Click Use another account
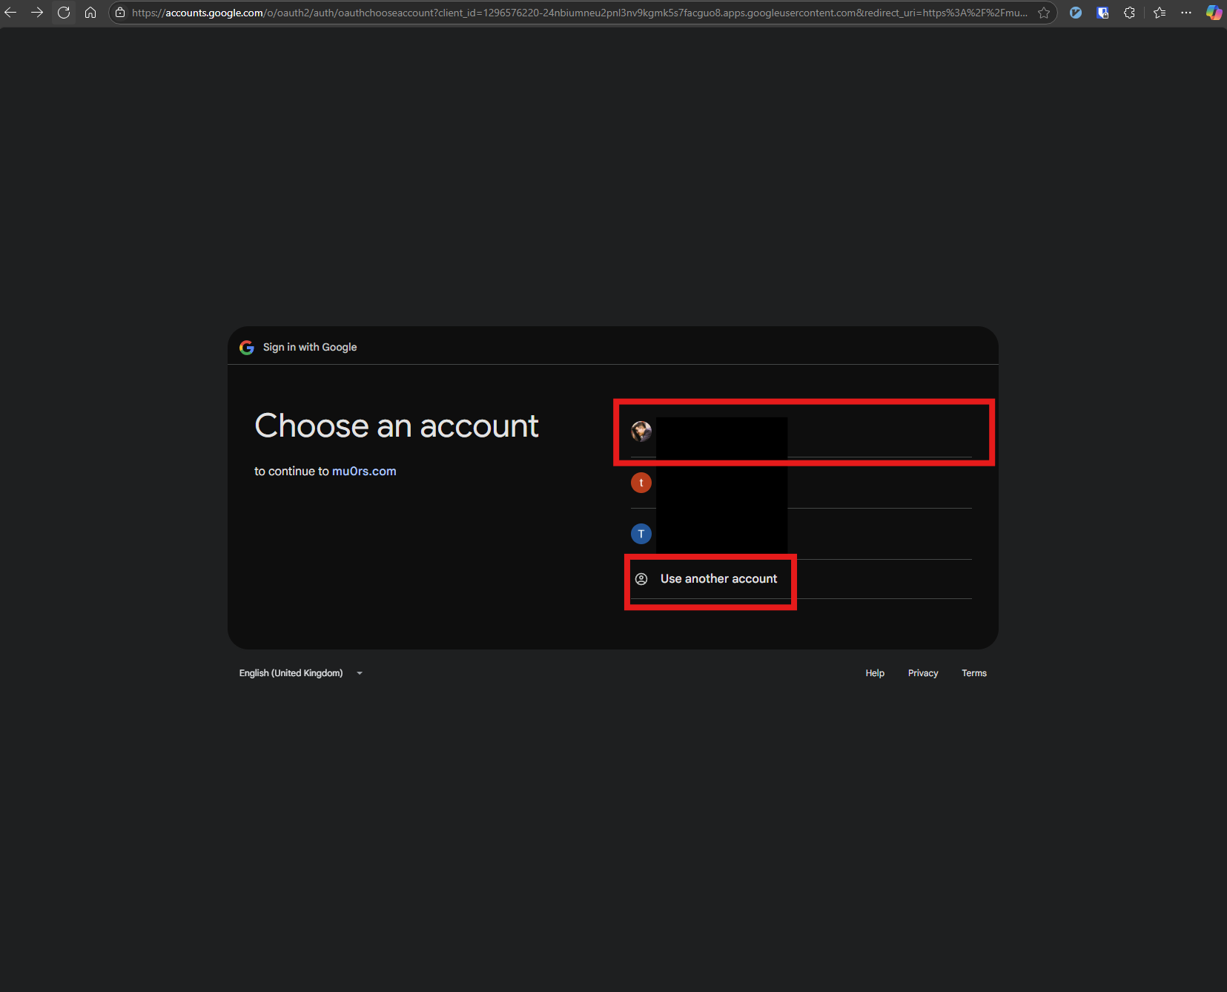 (718, 579)
